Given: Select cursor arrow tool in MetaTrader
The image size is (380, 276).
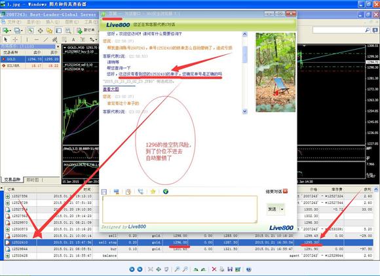Looking at the screenshot, I should (6, 39).
